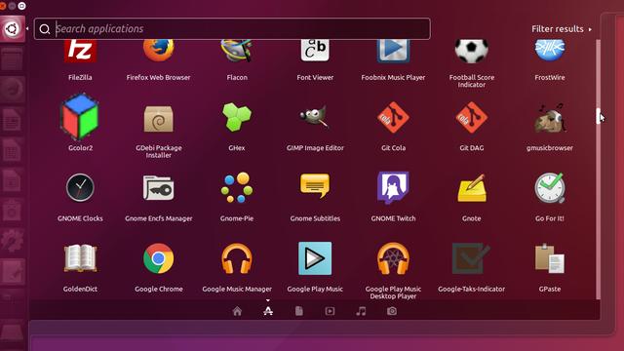Click the Dash scrollbar handle
Screen dimensions: 624x351
[598, 116]
